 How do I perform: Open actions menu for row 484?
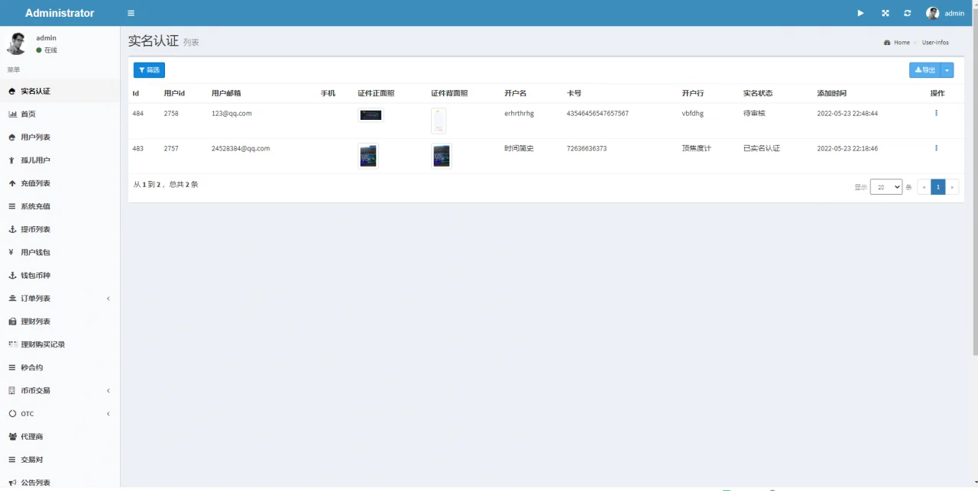coord(936,113)
